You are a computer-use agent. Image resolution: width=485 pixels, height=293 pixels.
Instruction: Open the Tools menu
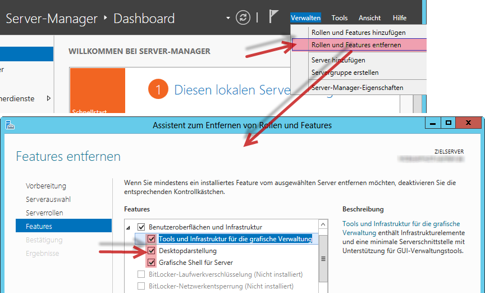click(339, 18)
